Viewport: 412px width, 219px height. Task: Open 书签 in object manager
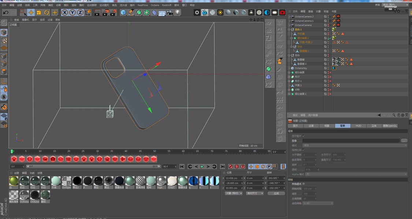(334, 12)
